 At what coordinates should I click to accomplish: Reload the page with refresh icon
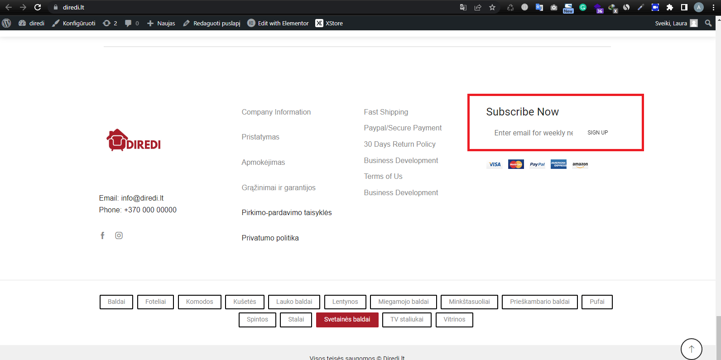point(38,7)
